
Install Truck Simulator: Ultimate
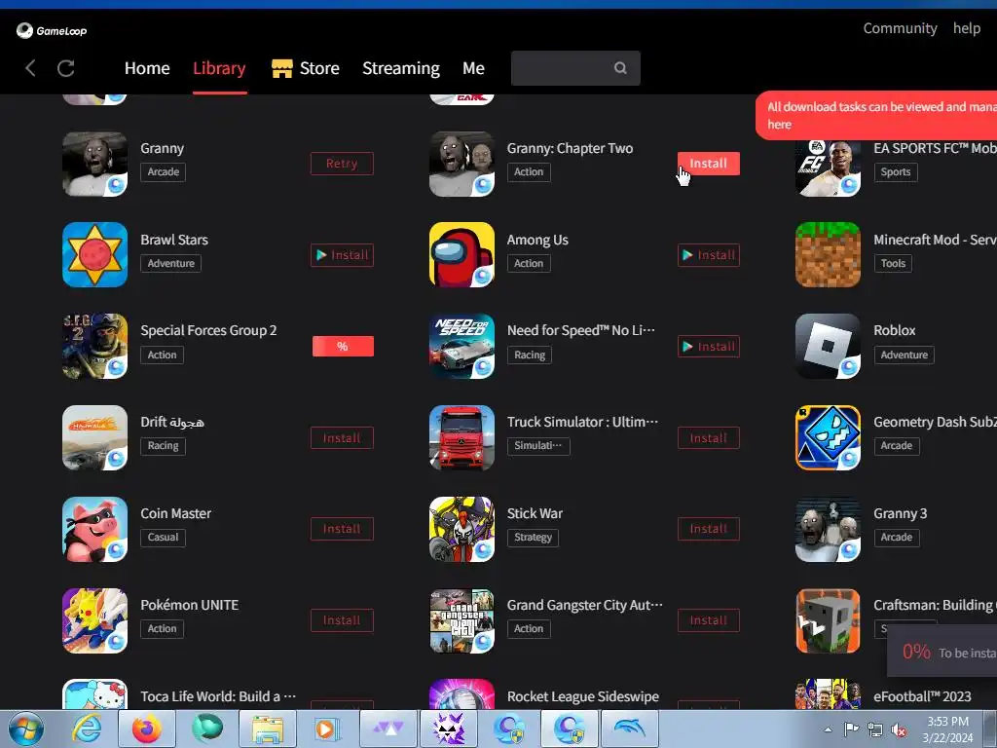tap(709, 438)
